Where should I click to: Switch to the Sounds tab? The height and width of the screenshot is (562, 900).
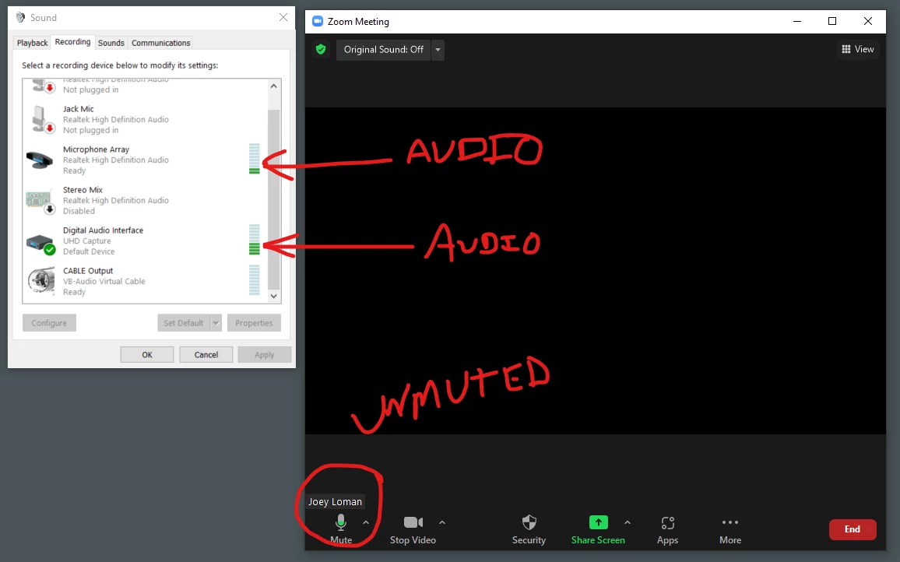[111, 43]
